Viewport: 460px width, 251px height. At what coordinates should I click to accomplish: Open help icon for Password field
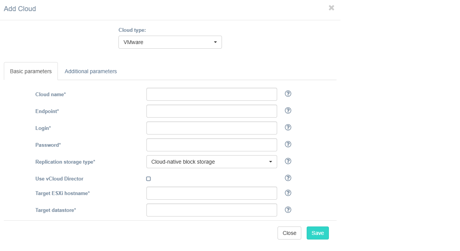click(x=288, y=144)
